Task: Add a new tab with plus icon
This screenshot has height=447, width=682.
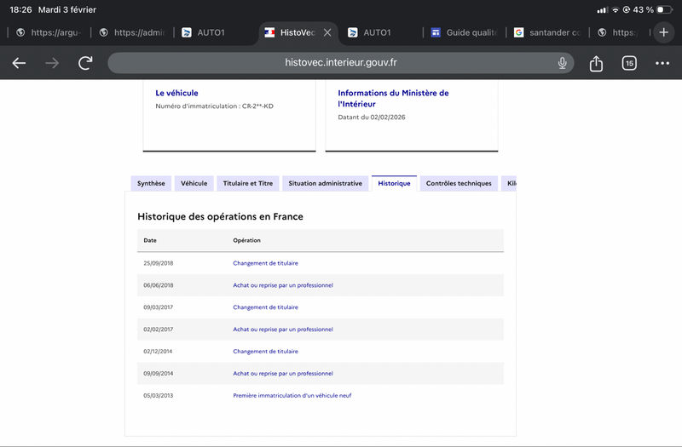Action: point(664,32)
